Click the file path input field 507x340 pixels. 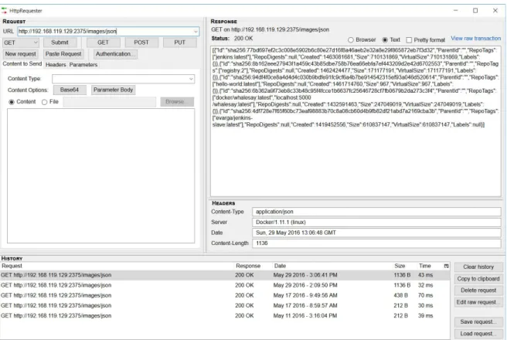pyautogui.click(x=110, y=102)
